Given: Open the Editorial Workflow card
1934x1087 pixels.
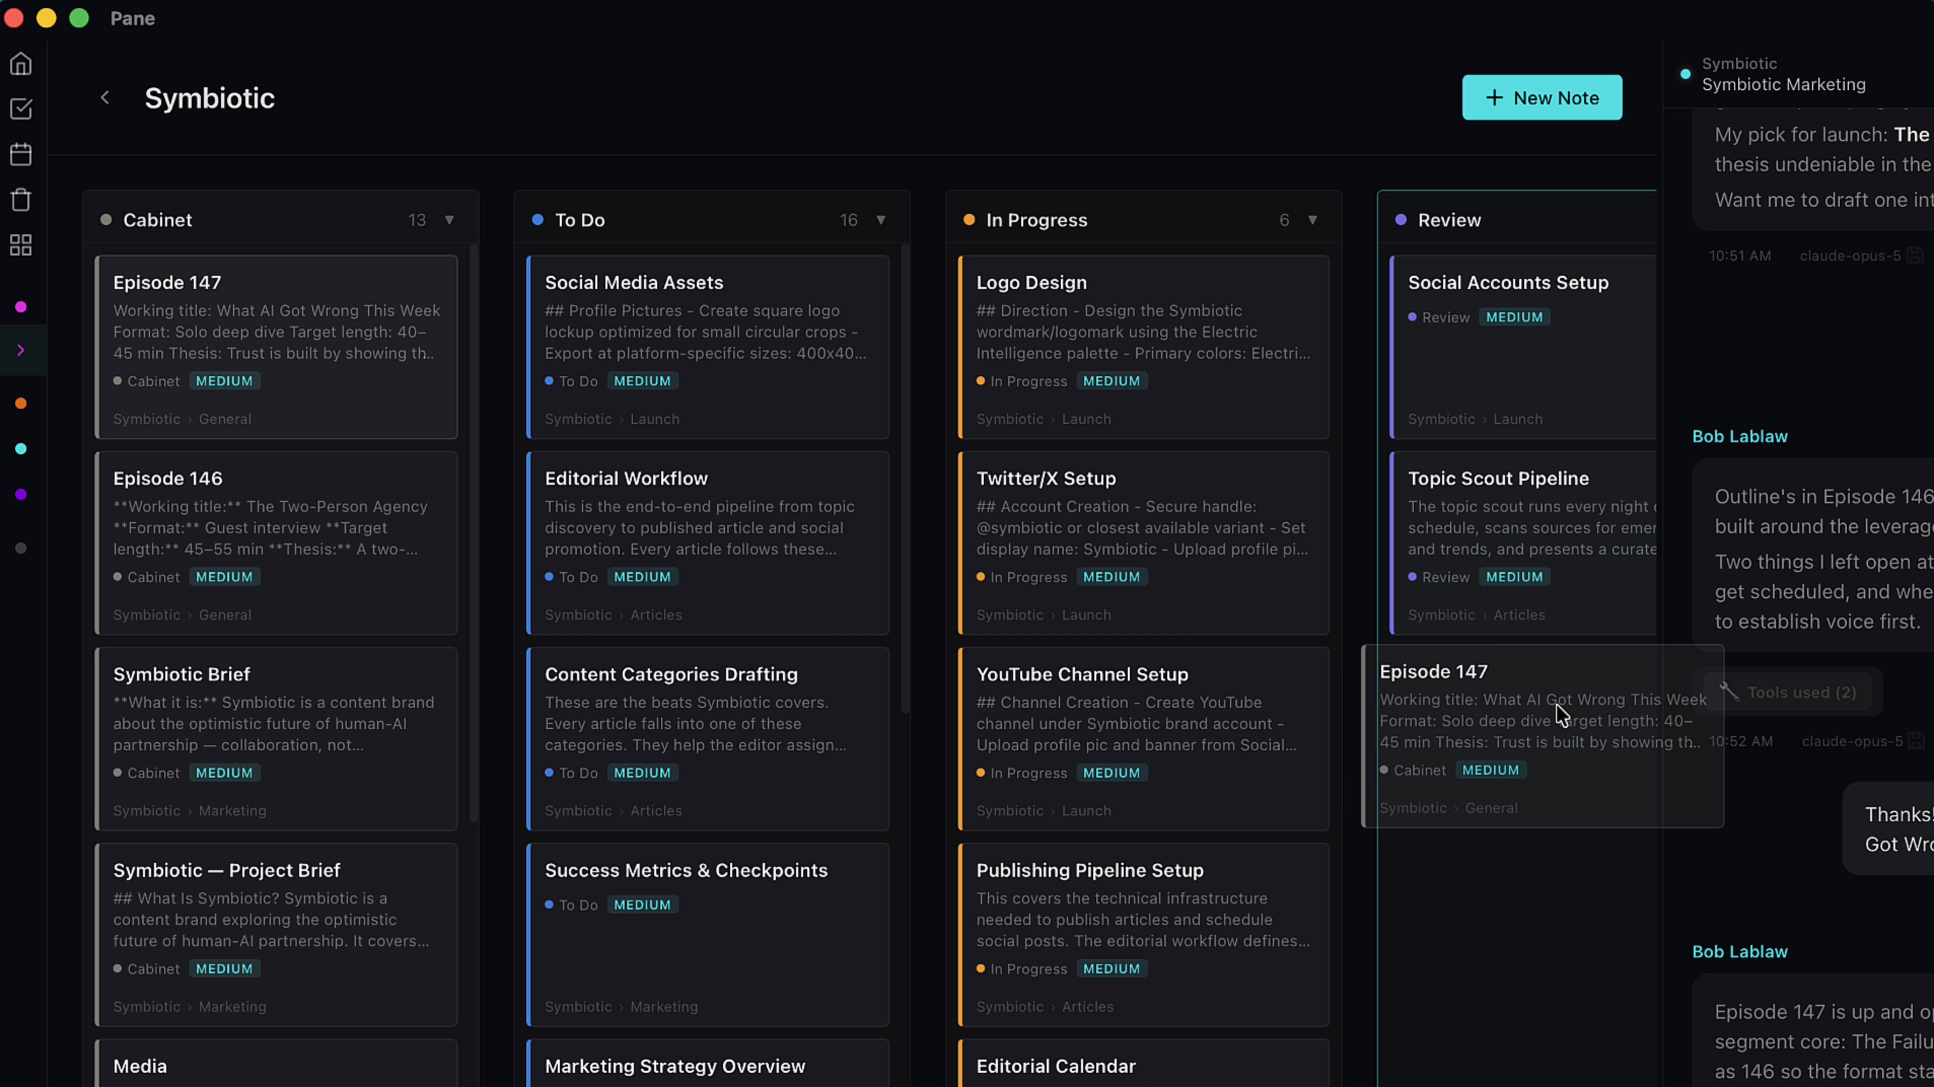Looking at the screenshot, I should [708, 543].
